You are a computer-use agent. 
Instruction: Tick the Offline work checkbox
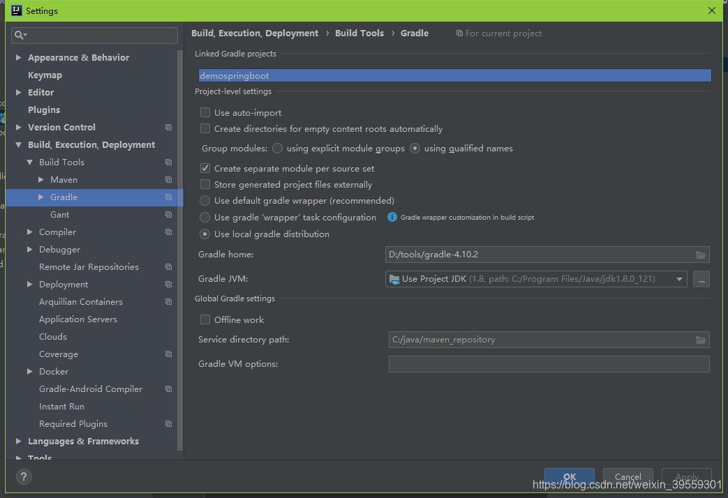coord(205,319)
